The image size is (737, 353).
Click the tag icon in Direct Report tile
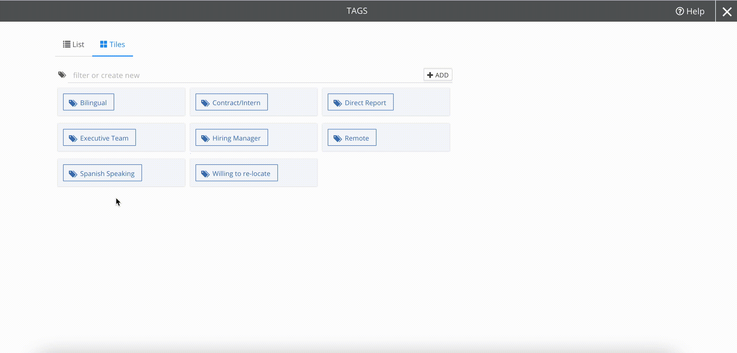point(338,103)
